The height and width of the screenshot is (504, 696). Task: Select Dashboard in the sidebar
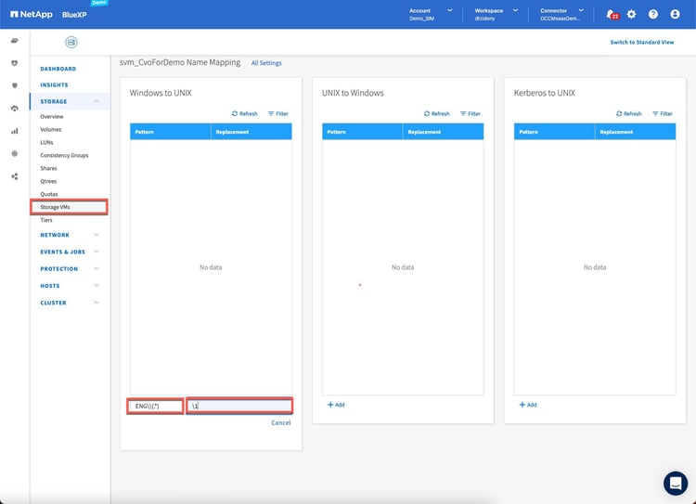coord(58,69)
